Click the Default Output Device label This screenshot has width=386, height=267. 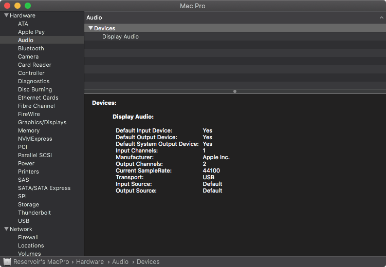pos(146,137)
